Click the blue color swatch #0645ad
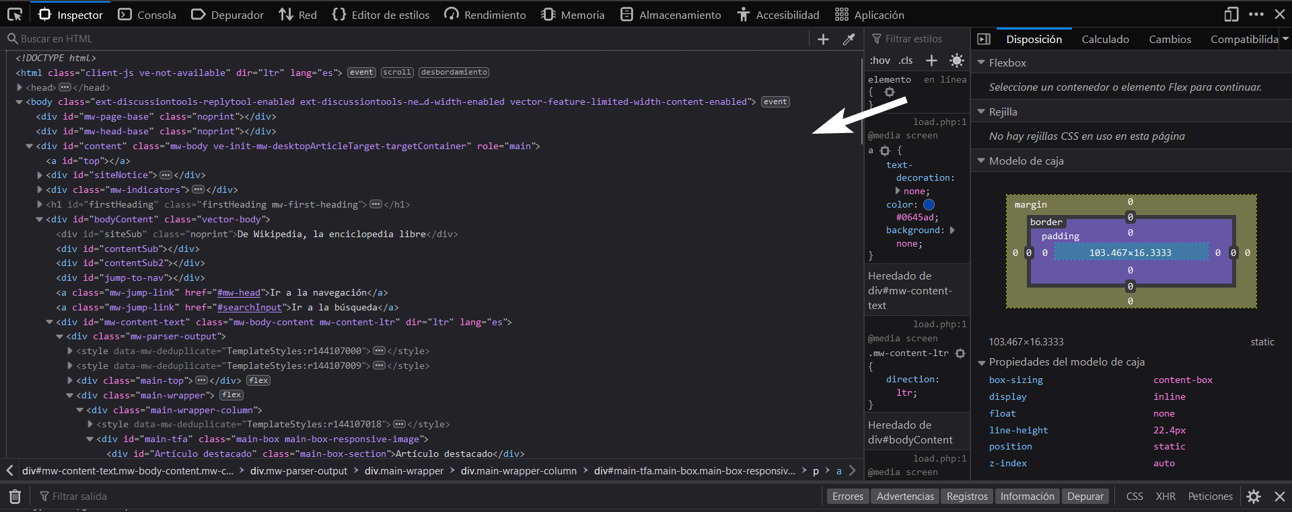 click(929, 204)
